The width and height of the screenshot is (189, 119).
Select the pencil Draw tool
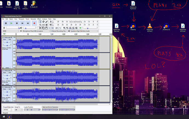pyautogui.click(x=47, y=22)
